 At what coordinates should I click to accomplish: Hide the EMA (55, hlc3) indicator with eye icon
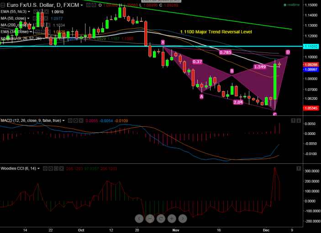[x=36, y=12]
